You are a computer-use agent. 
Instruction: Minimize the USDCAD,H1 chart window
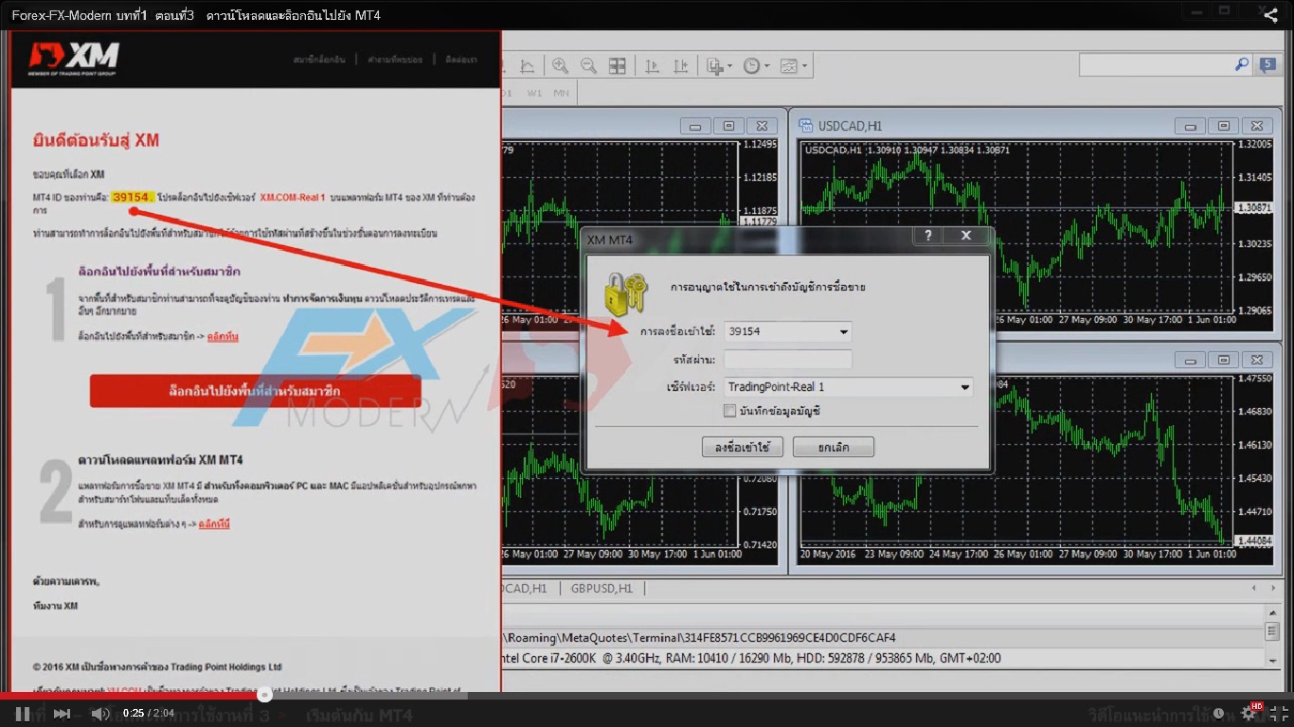coord(1191,126)
